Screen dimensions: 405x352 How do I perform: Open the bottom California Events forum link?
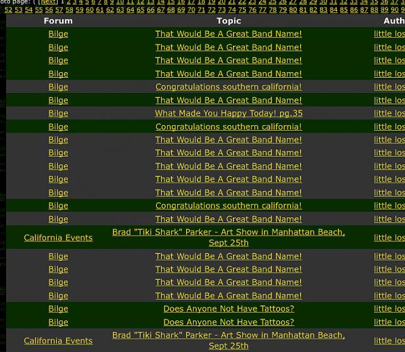58,341
